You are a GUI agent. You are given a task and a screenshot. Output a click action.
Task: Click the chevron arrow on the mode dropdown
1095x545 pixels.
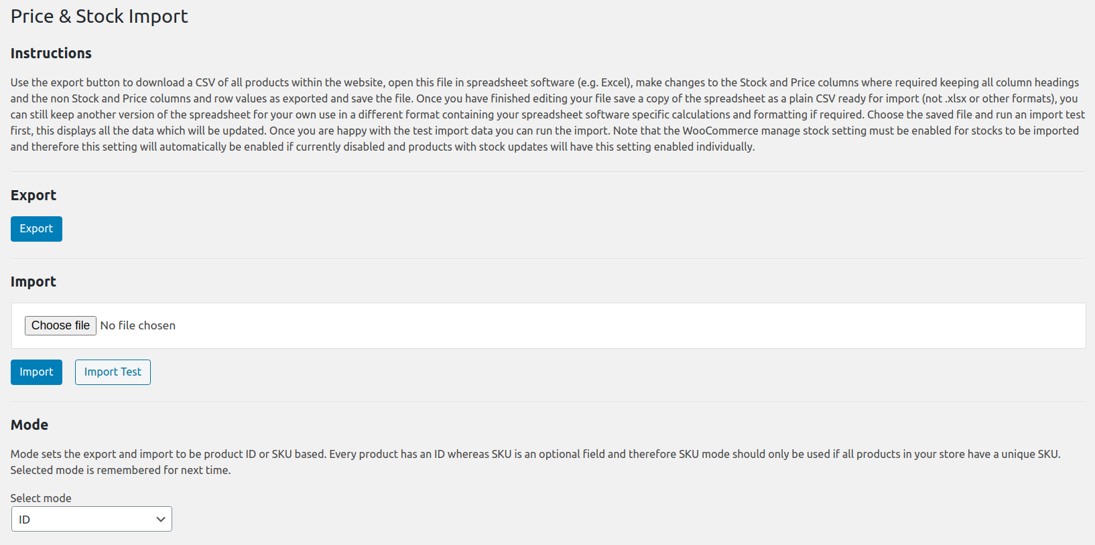point(161,520)
